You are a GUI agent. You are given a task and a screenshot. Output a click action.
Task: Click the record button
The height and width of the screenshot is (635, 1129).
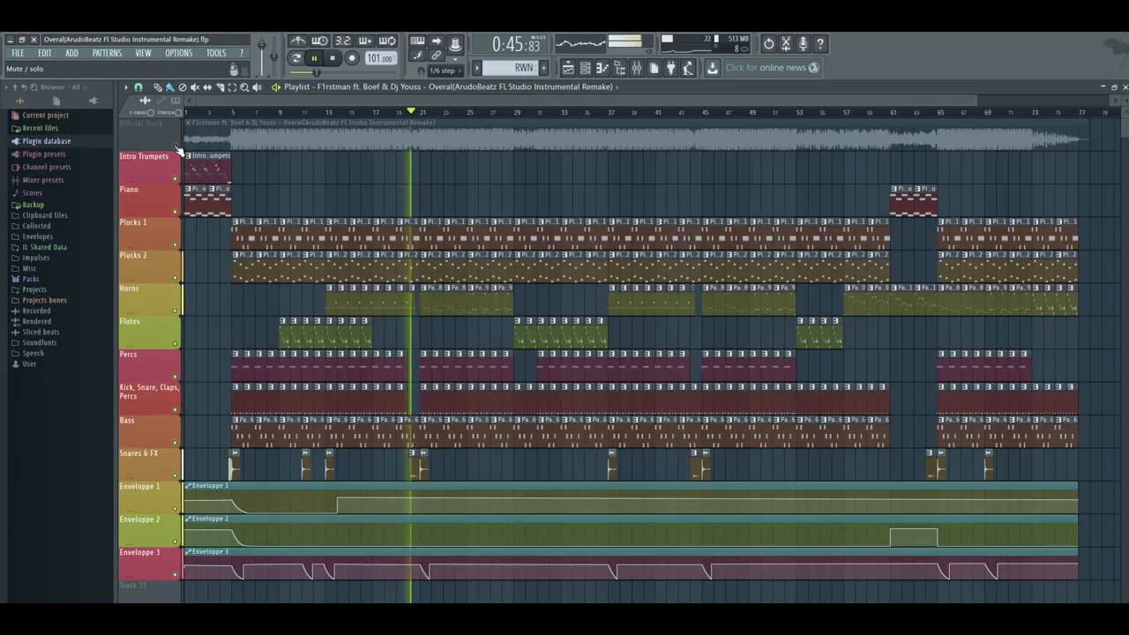coord(351,58)
